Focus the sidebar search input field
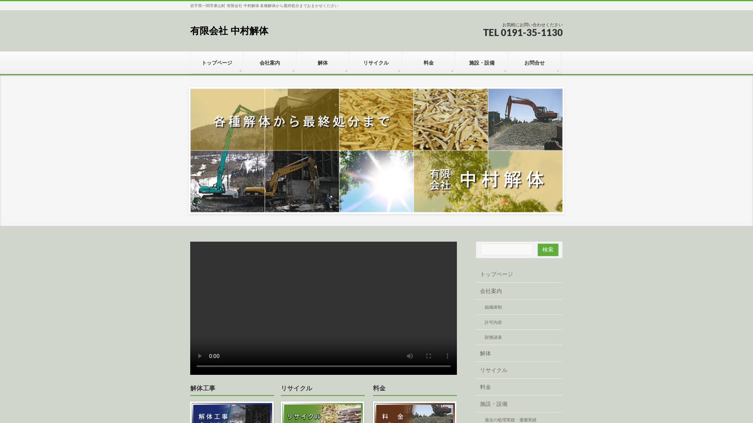 [506, 249]
